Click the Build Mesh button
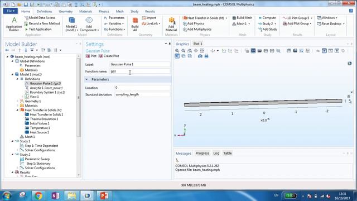 (x=242, y=18)
